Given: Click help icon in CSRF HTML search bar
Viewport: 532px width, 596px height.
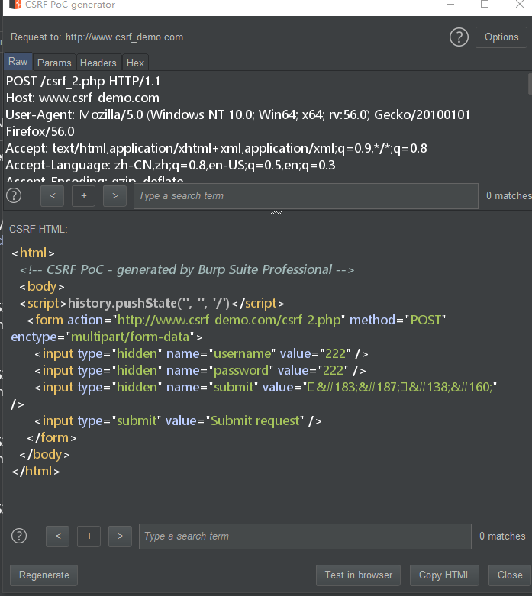Looking at the screenshot, I should 19,536.
